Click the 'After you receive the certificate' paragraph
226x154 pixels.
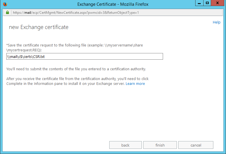coord(78,79)
